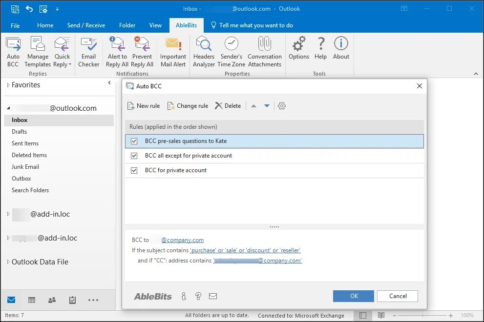Launch the Email Checker tool
484x322 pixels.
(88, 52)
